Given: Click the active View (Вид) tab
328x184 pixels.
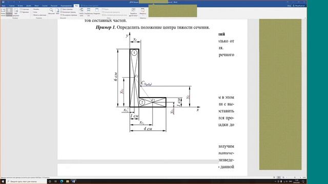Looking at the screenshot, I should (x=76, y=6).
